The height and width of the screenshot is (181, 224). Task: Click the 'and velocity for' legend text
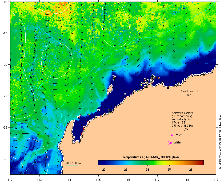tap(181, 119)
